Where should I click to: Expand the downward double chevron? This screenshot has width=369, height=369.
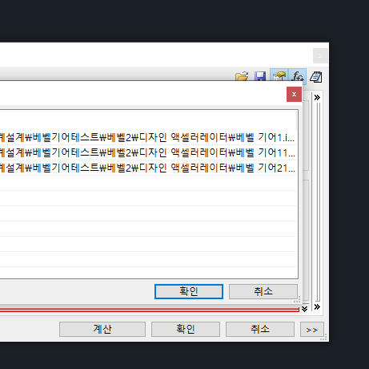304,309
